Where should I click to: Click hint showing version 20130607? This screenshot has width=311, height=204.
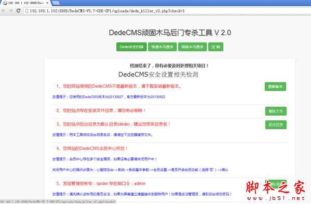point(109,97)
